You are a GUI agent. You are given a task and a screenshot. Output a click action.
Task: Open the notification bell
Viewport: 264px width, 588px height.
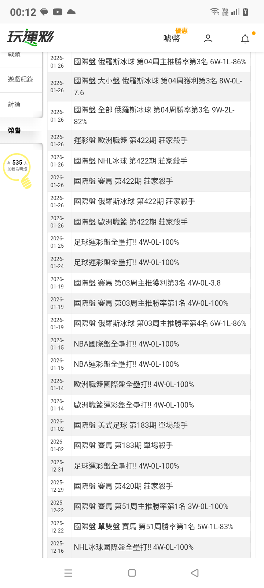pos(245,39)
